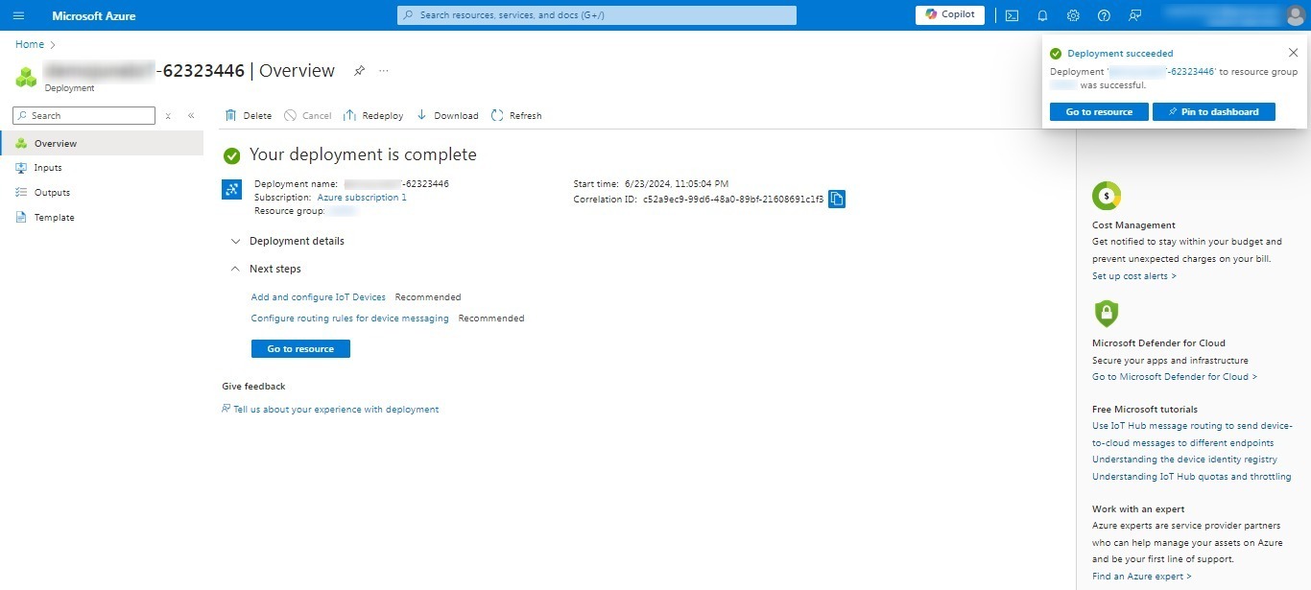The width and height of the screenshot is (1311, 590).
Task: Open Add and configure IoT Devices link
Action: coord(319,297)
